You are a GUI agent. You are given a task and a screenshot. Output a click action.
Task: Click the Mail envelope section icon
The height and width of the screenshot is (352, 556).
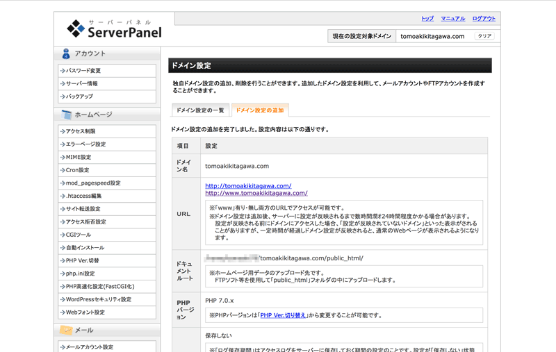tap(66, 330)
